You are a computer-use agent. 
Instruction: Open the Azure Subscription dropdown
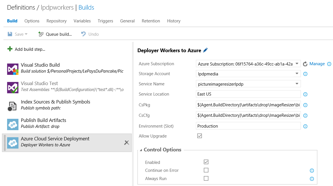click(297, 64)
